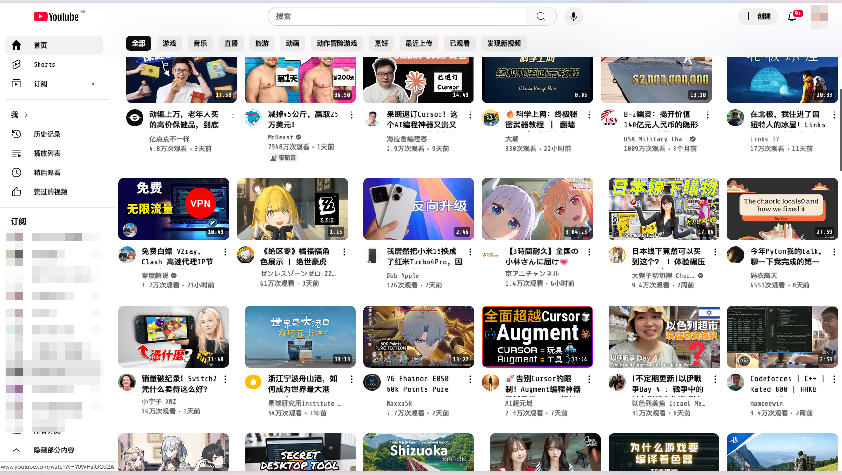The width and height of the screenshot is (842, 475).
Task: Open the account avatar menu
Action: (819, 16)
